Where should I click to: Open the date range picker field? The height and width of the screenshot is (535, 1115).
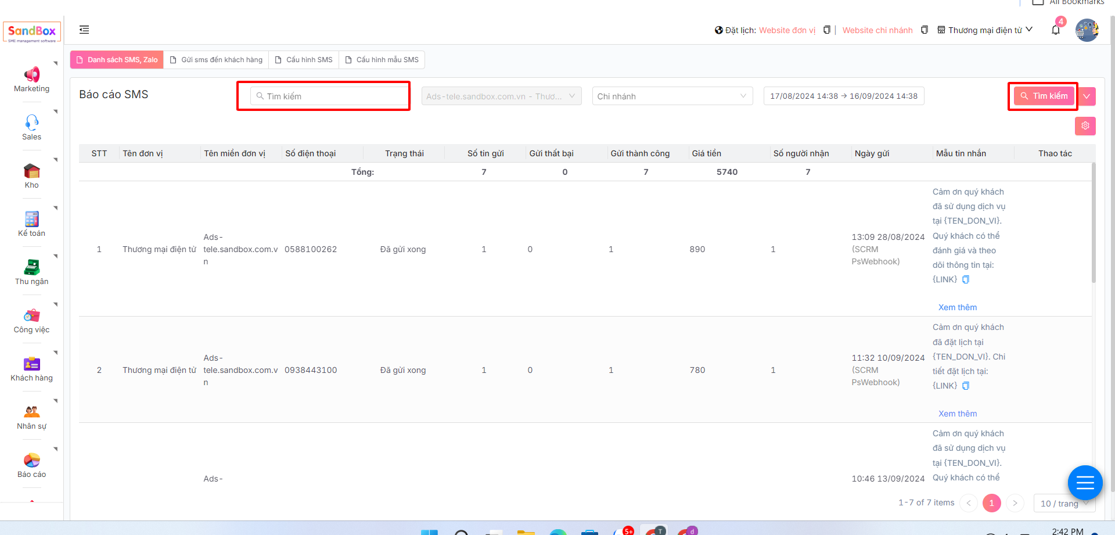(843, 96)
